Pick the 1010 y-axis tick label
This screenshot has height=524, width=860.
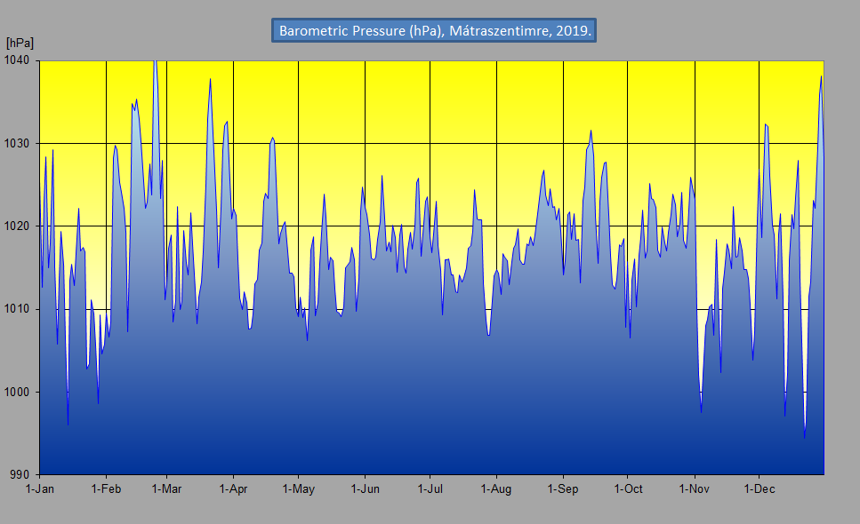point(18,309)
